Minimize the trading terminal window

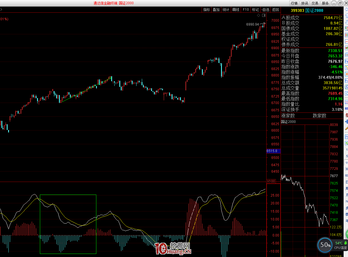(334, 3)
